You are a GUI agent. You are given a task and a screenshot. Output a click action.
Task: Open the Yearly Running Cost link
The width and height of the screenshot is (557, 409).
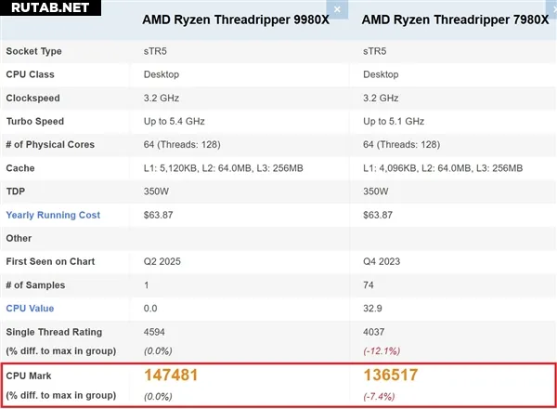[53, 215]
